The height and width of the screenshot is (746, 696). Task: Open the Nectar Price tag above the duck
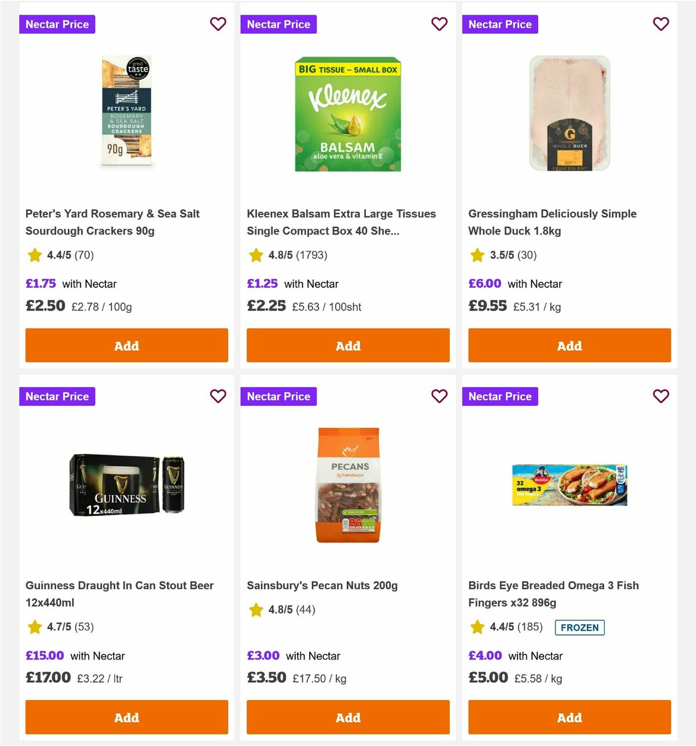500,24
